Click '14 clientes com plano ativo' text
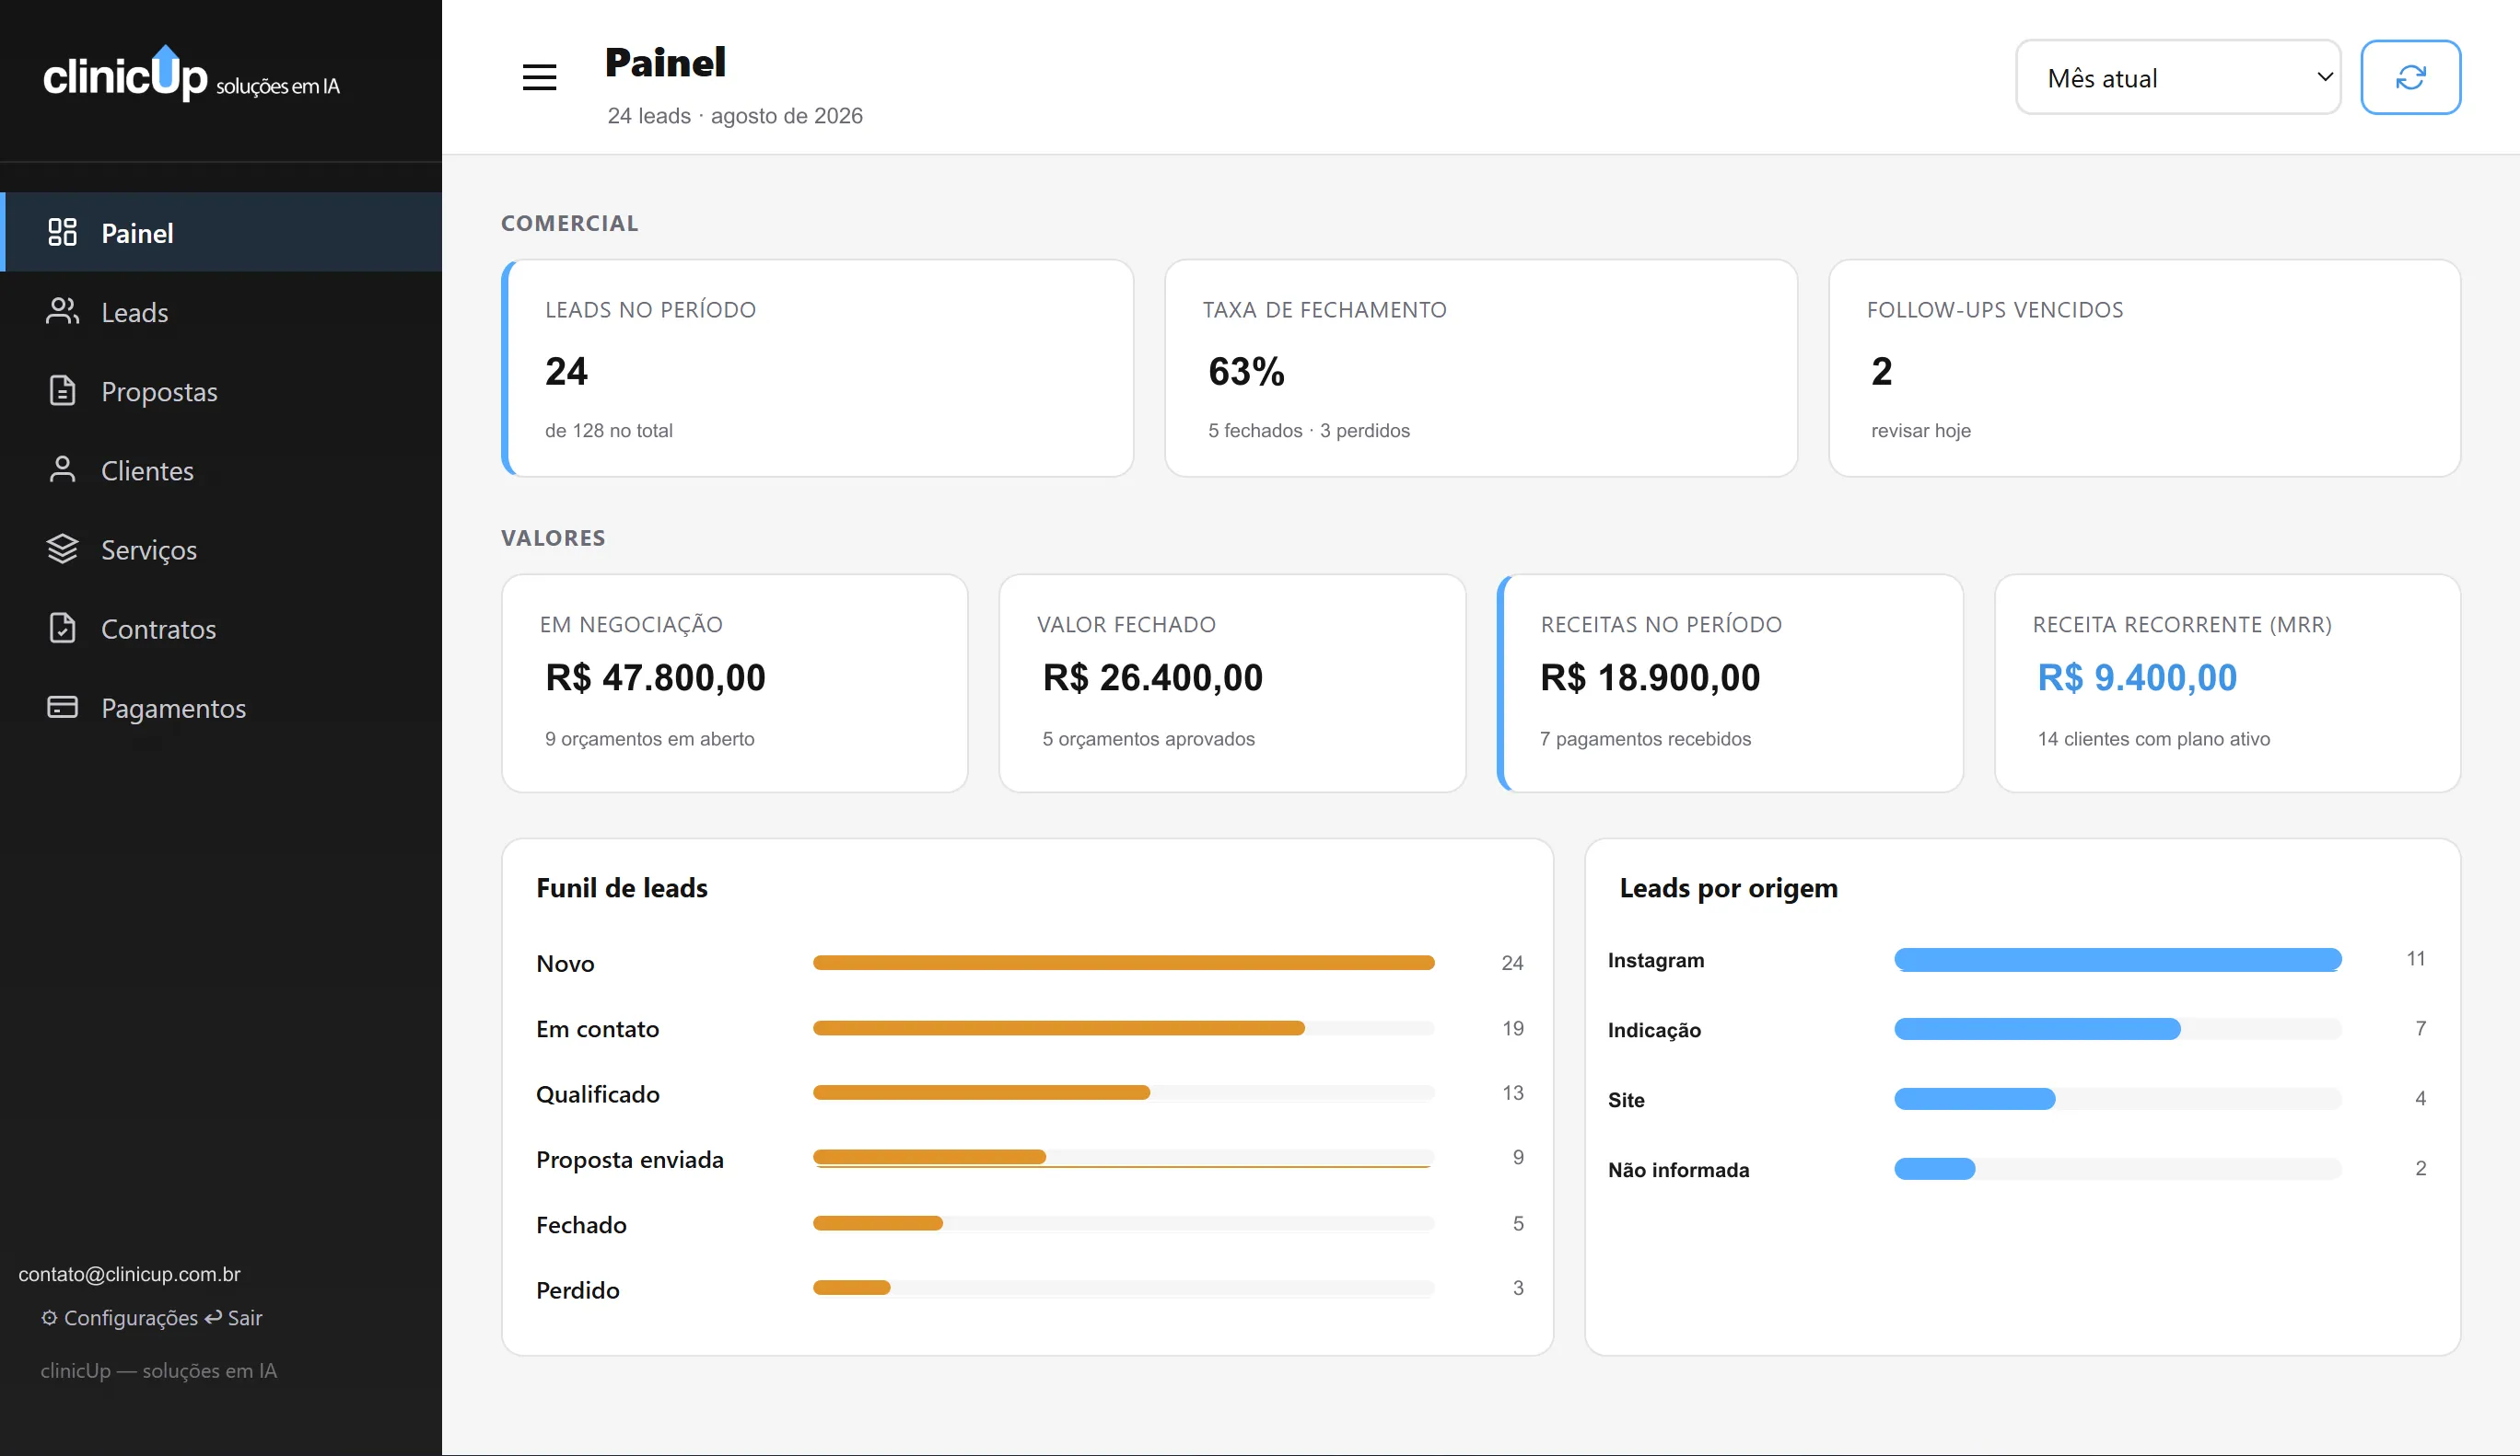 point(2153,738)
